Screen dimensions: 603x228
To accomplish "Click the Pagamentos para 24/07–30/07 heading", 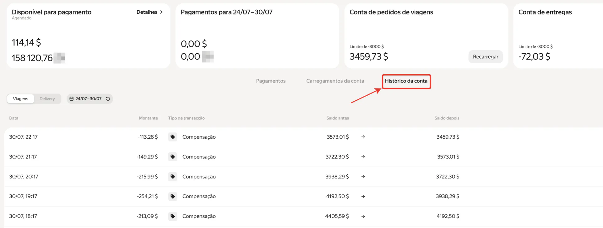I will point(227,12).
